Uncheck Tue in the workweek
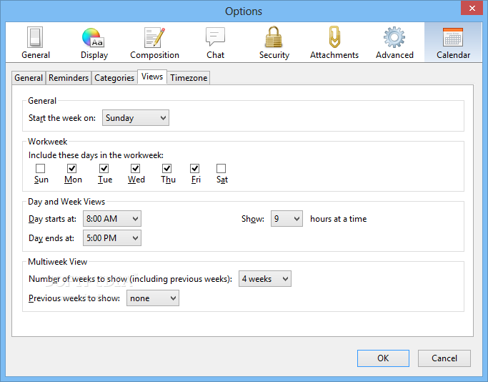Image resolution: width=488 pixels, height=382 pixels. pyautogui.click(x=104, y=169)
